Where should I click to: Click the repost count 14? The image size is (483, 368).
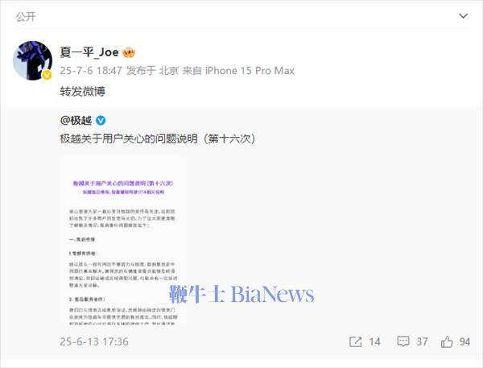point(374,341)
